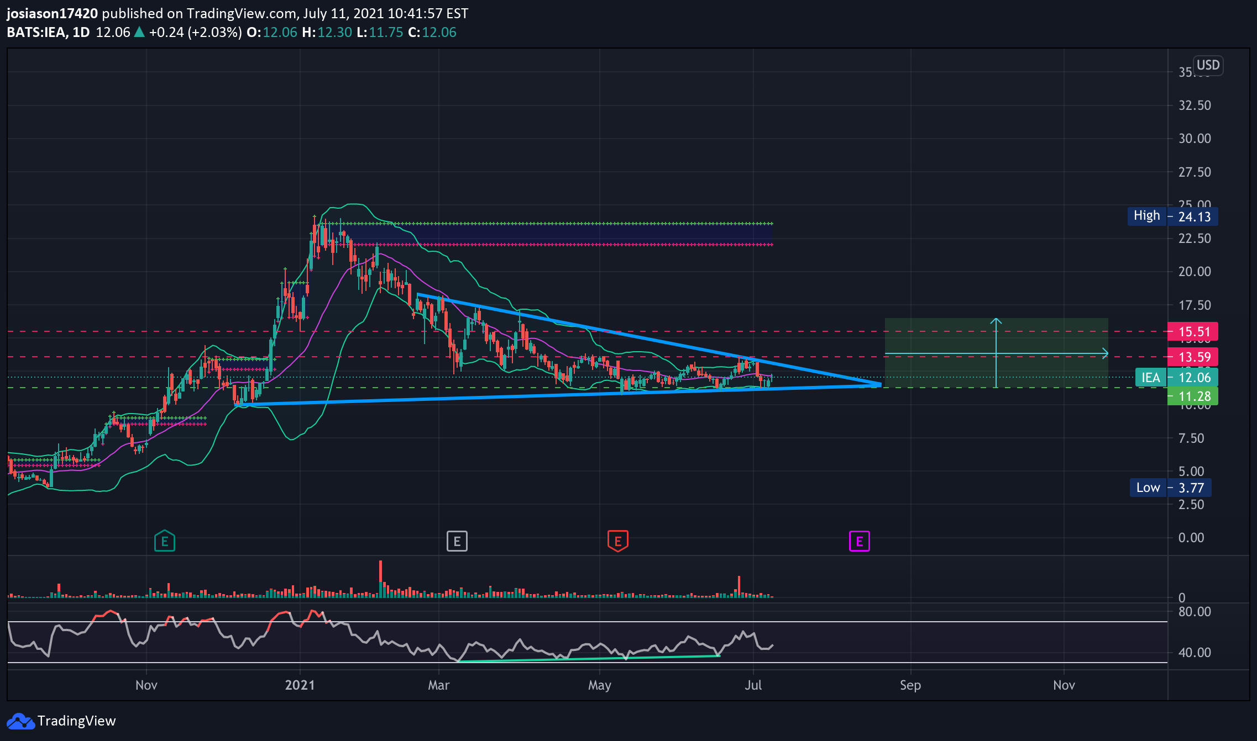
Task: Click the right-pointing arrow in forecast box
Action: (1104, 353)
